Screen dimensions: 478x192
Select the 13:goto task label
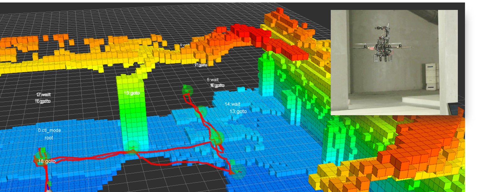click(238, 111)
